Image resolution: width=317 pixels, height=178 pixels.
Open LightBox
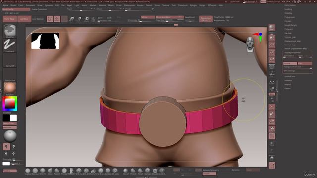(x=24, y=19)
